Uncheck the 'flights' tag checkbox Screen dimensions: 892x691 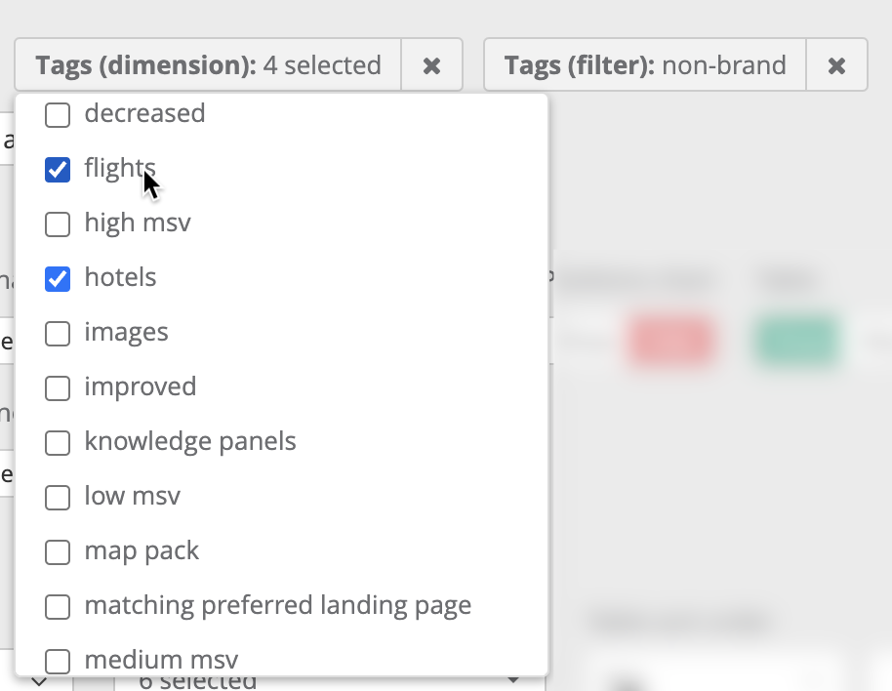click(x=58, y=170)
